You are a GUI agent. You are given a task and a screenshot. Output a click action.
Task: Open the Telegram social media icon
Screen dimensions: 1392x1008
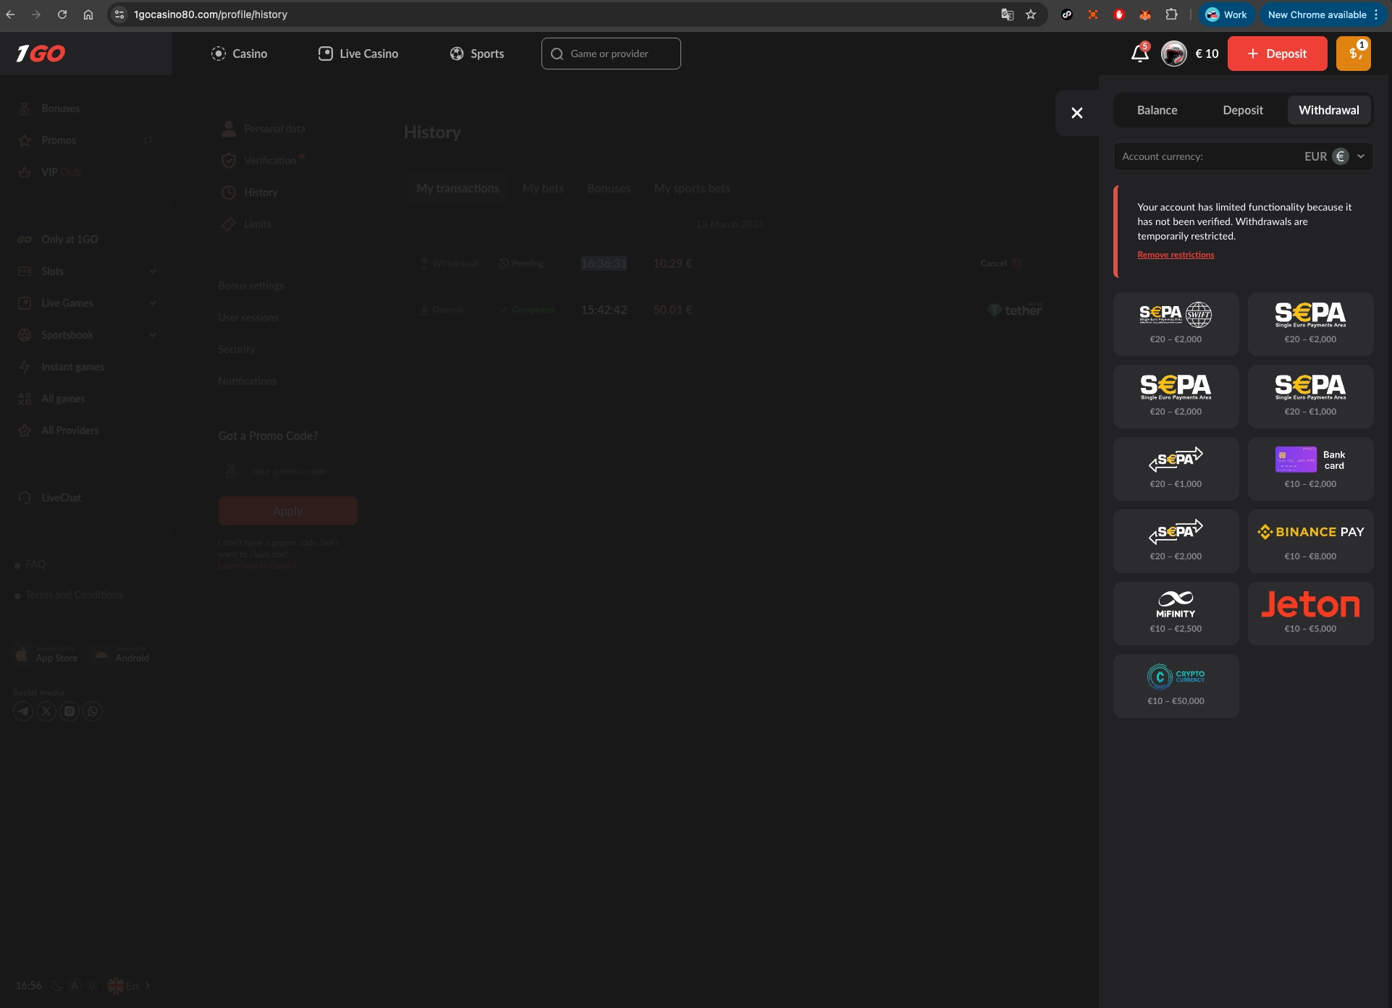[23, 711]
